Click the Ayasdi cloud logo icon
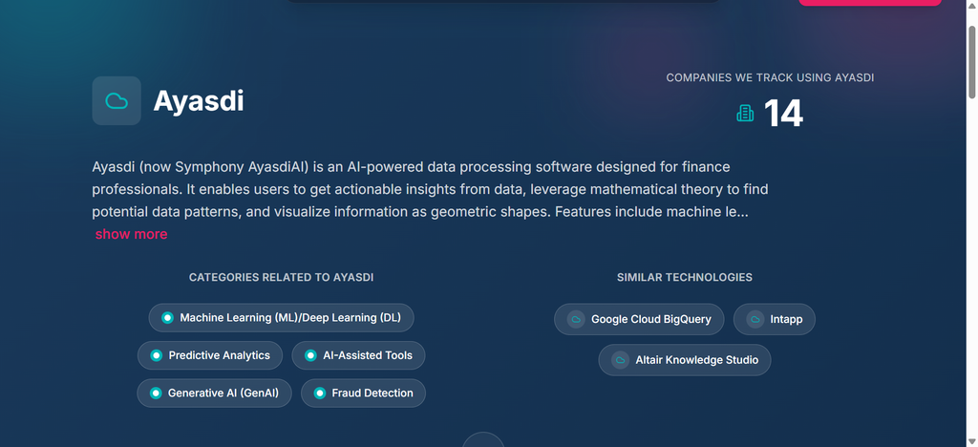This screenshot has height=447, width=978. click(x=117, y=101)
